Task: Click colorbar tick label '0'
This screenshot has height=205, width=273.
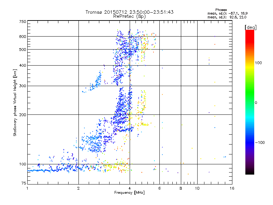Action: tap(256, 103)
